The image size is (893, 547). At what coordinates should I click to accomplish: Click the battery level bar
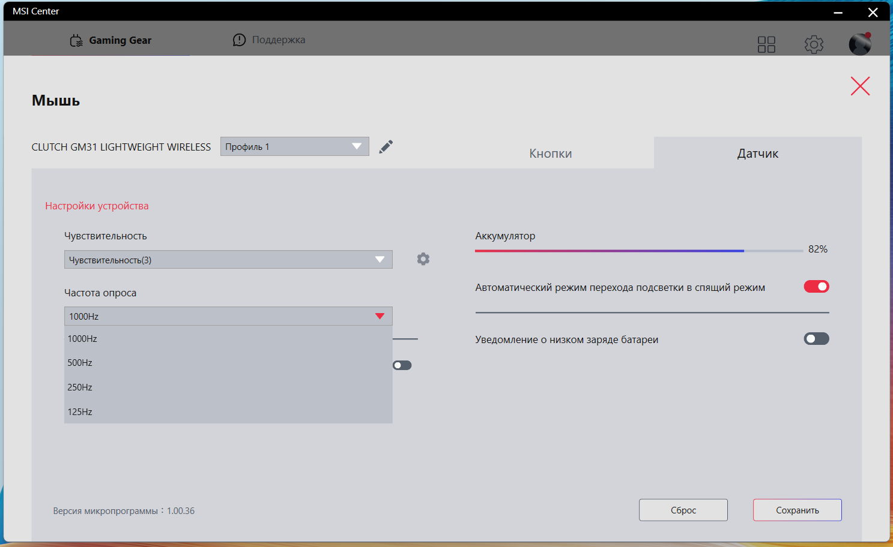coord(639,251)
